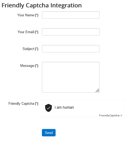Click the 'Message (*)' label
Screen dimensions: 136x155
click(29, 66)
